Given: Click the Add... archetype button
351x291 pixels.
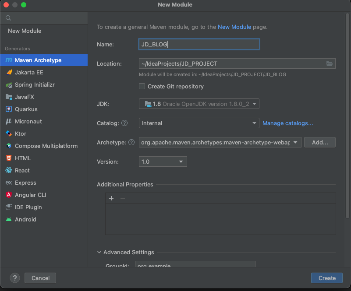Looking at the screenshot, I should pyautogui.click(x=319, y=142).
